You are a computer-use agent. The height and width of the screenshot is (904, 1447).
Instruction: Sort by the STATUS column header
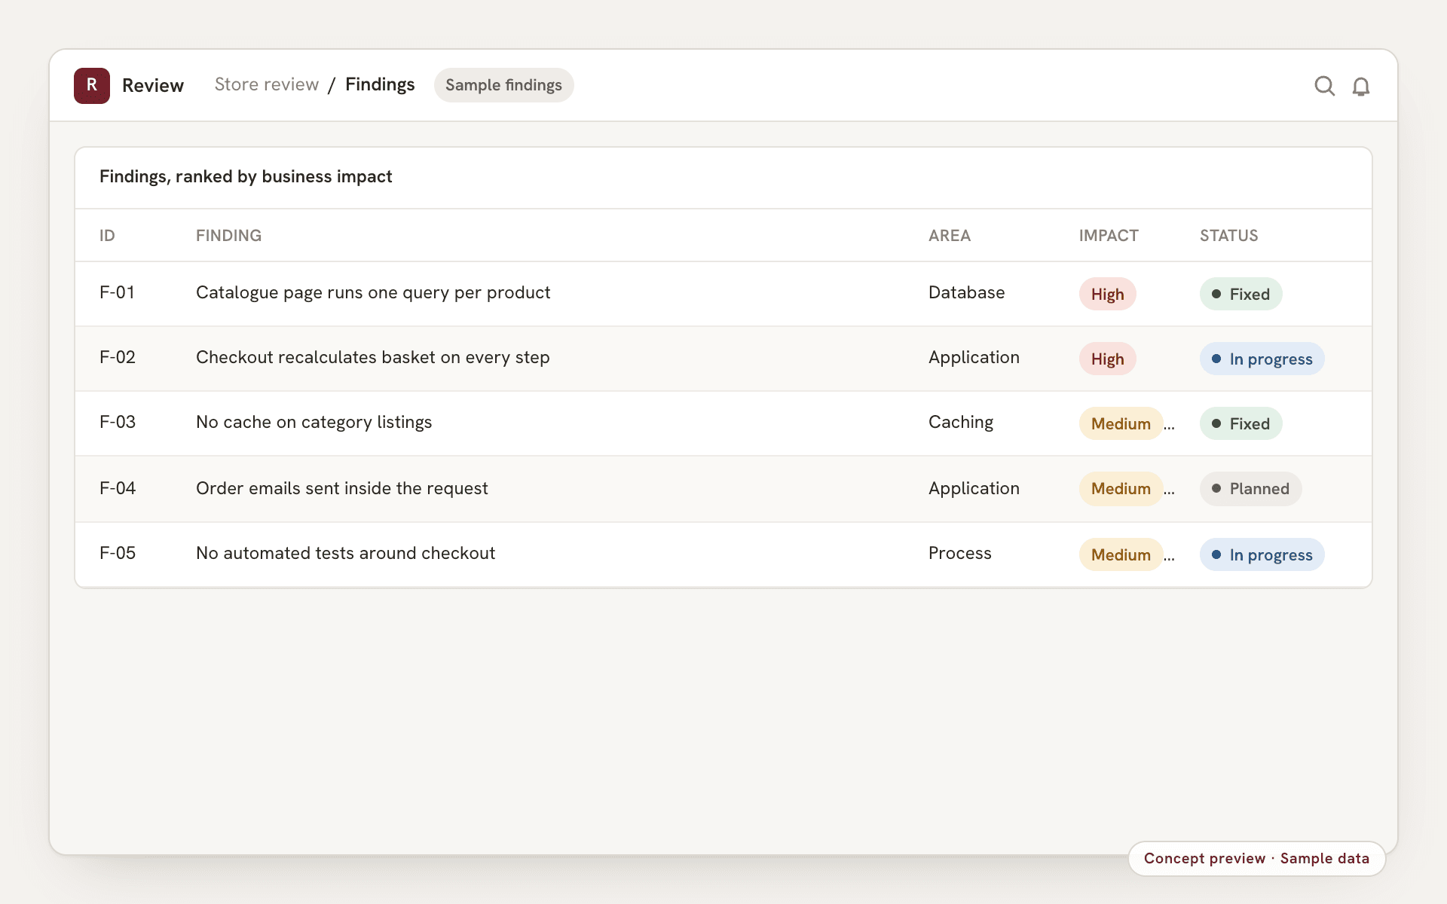click(x=1228, y=236)
